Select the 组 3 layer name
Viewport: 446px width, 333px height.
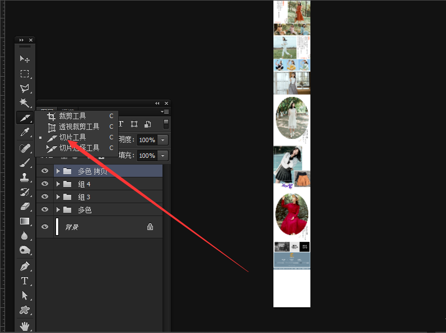tap(84, 197)
